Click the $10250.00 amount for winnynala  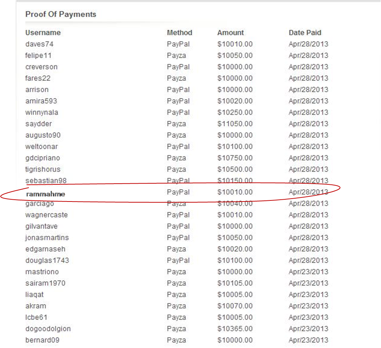point(235,112)
